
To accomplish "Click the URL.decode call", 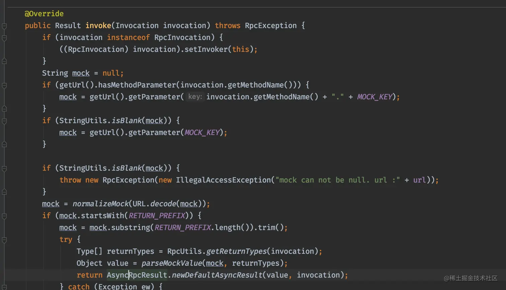I will point(154,204).
